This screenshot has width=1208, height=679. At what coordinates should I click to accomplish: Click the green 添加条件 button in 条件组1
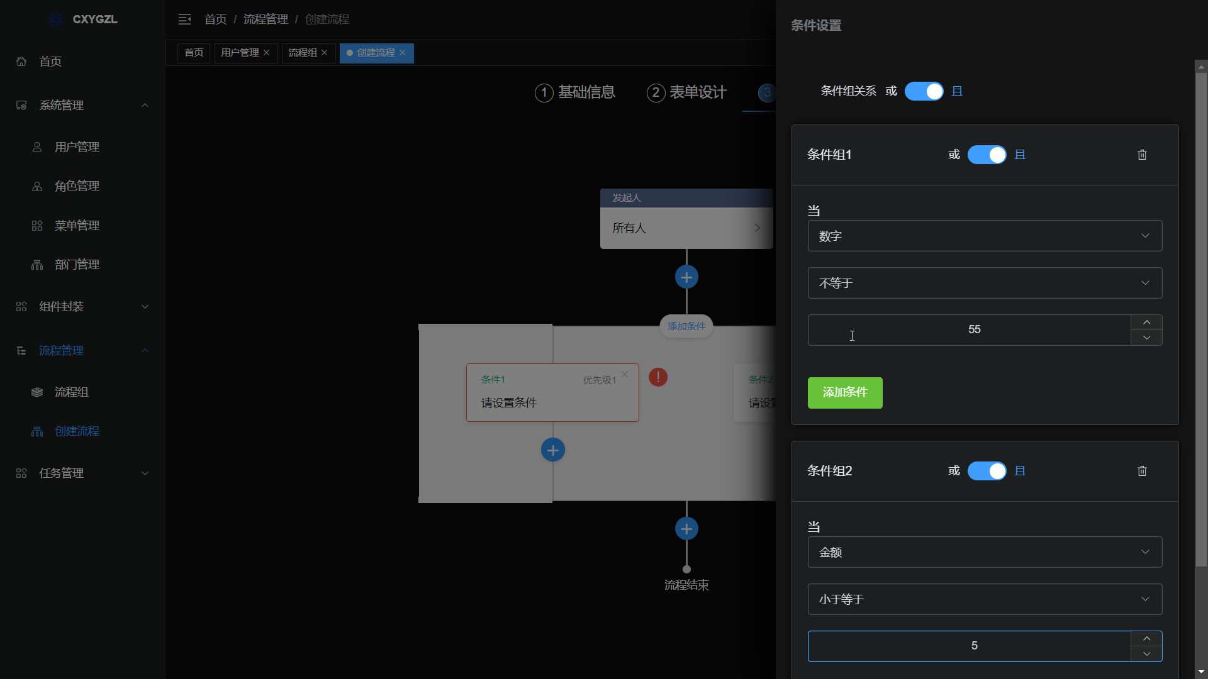pyautogui.click(x=845, y=393)
